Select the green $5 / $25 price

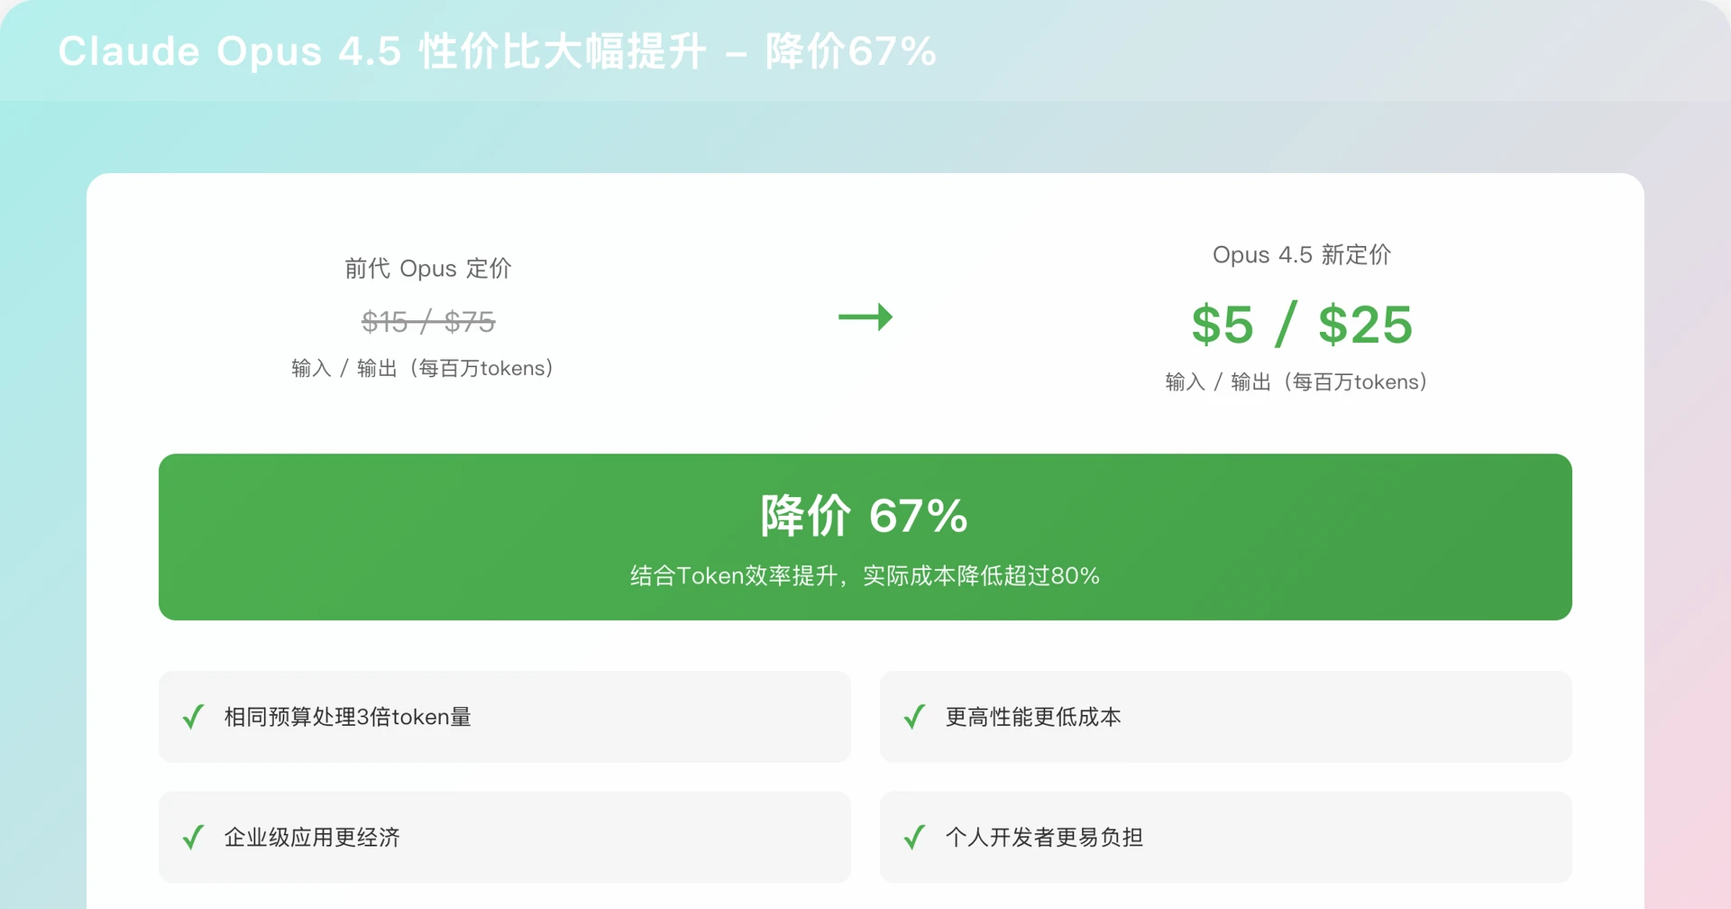click(1301, 325)
